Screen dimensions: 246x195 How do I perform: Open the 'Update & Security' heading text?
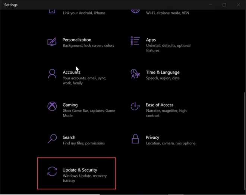pos(80,170)
